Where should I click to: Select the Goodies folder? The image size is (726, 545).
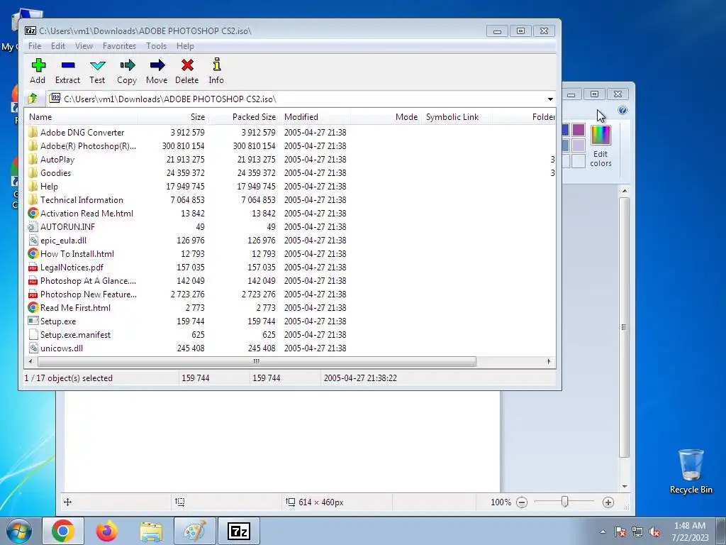pos(55,173)
